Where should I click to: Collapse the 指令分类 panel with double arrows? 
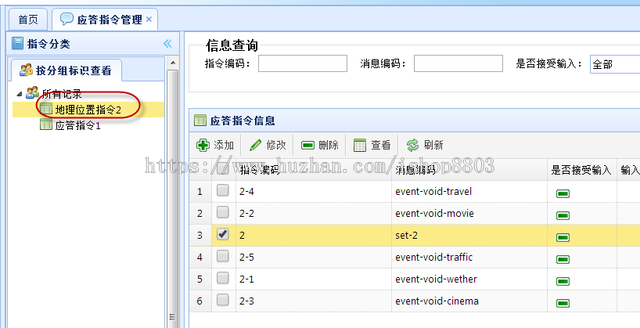pos(167,44)
